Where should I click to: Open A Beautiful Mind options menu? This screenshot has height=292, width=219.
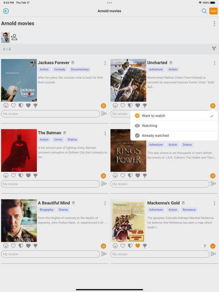105,203
